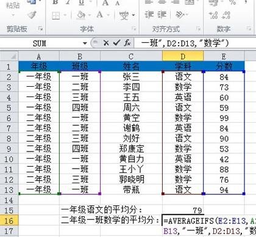Confirm formula entry with the checkmark icon
Viewport: 256px width, 237px height.
116,43
